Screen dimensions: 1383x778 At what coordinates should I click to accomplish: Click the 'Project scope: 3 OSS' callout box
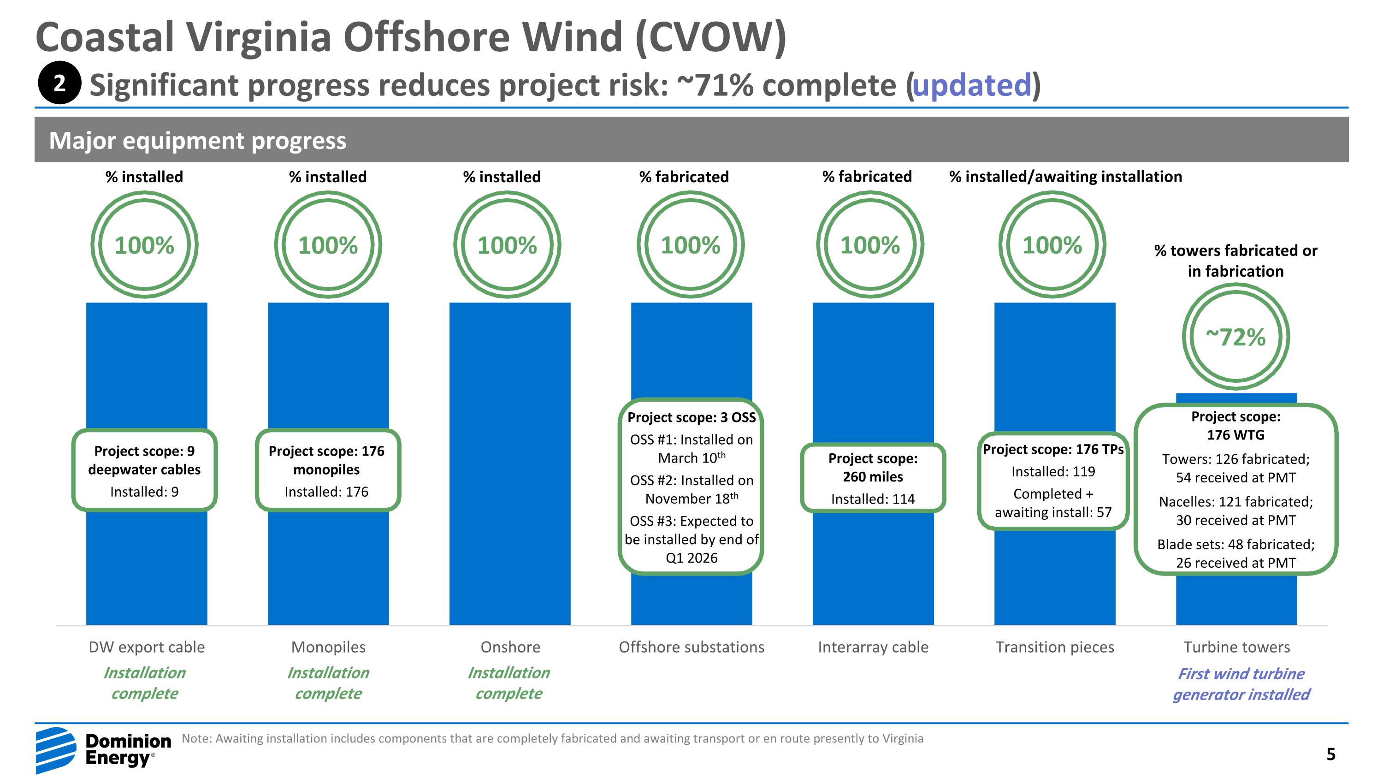point(691,487)
